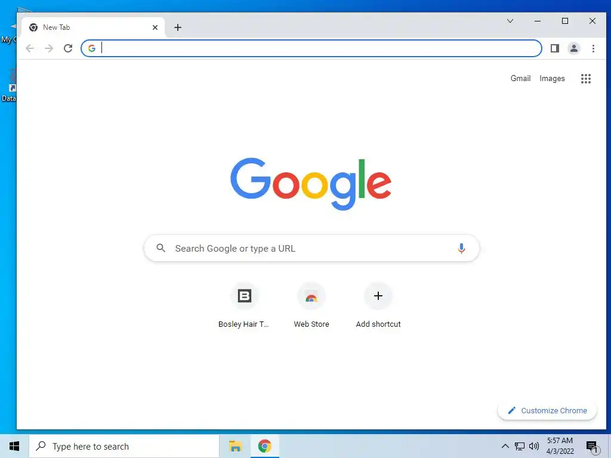The width and height of the screenshot is (611, 458).
Task: Open the Gmail link
Action: 520,78
